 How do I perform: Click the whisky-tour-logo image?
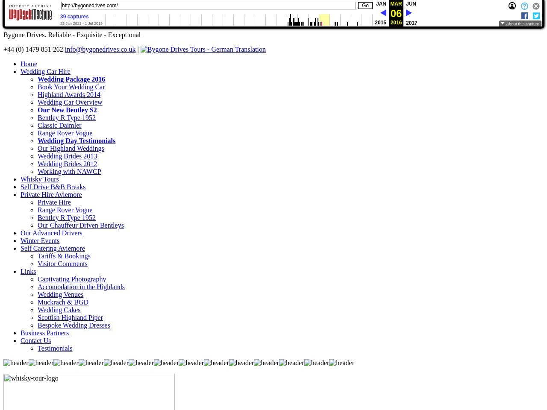(x=89, y=391)
